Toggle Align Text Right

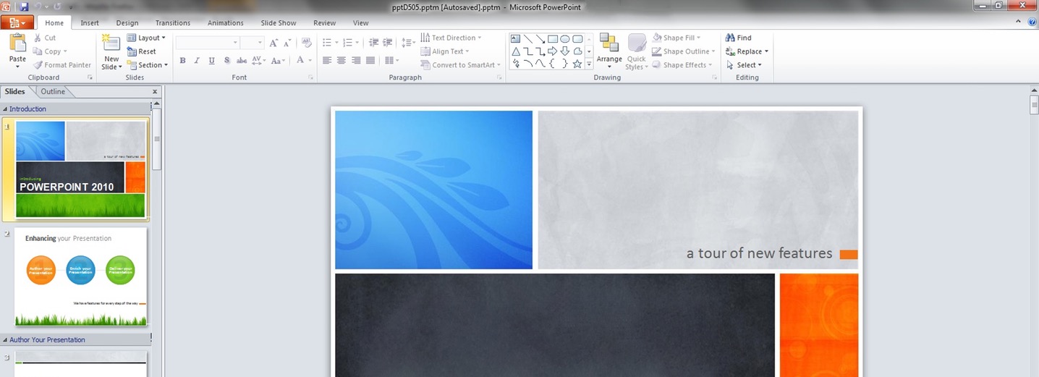(356, 61)
